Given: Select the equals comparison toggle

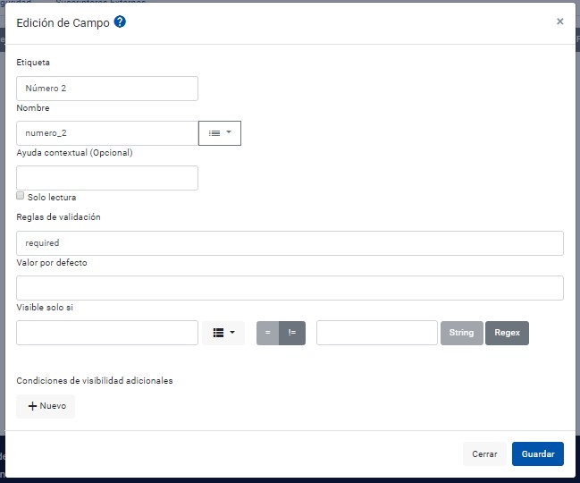Looking at the screenshot, I should (267, 333).
